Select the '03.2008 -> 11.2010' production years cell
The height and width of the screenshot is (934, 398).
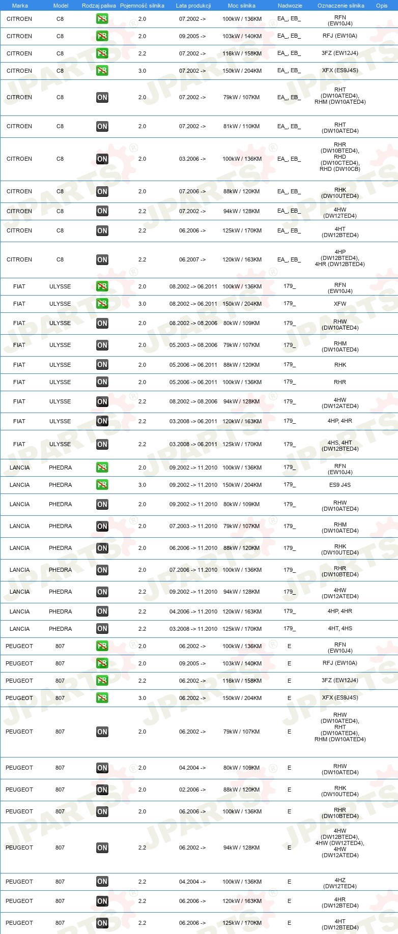193,629
